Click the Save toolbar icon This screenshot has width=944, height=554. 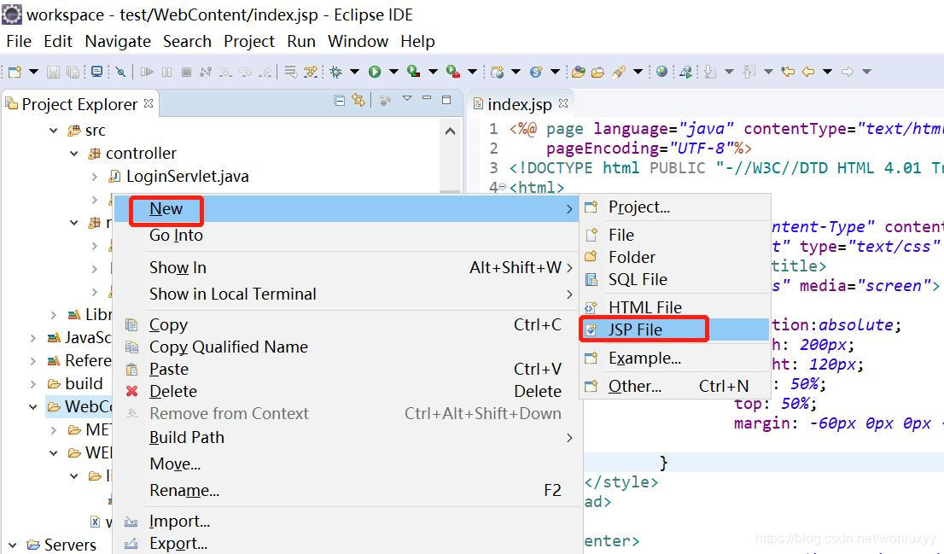pyautogui.click(x=53, y=72)
